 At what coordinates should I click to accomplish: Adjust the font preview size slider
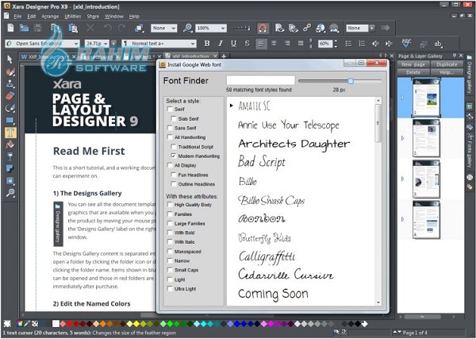click(351, 81)
